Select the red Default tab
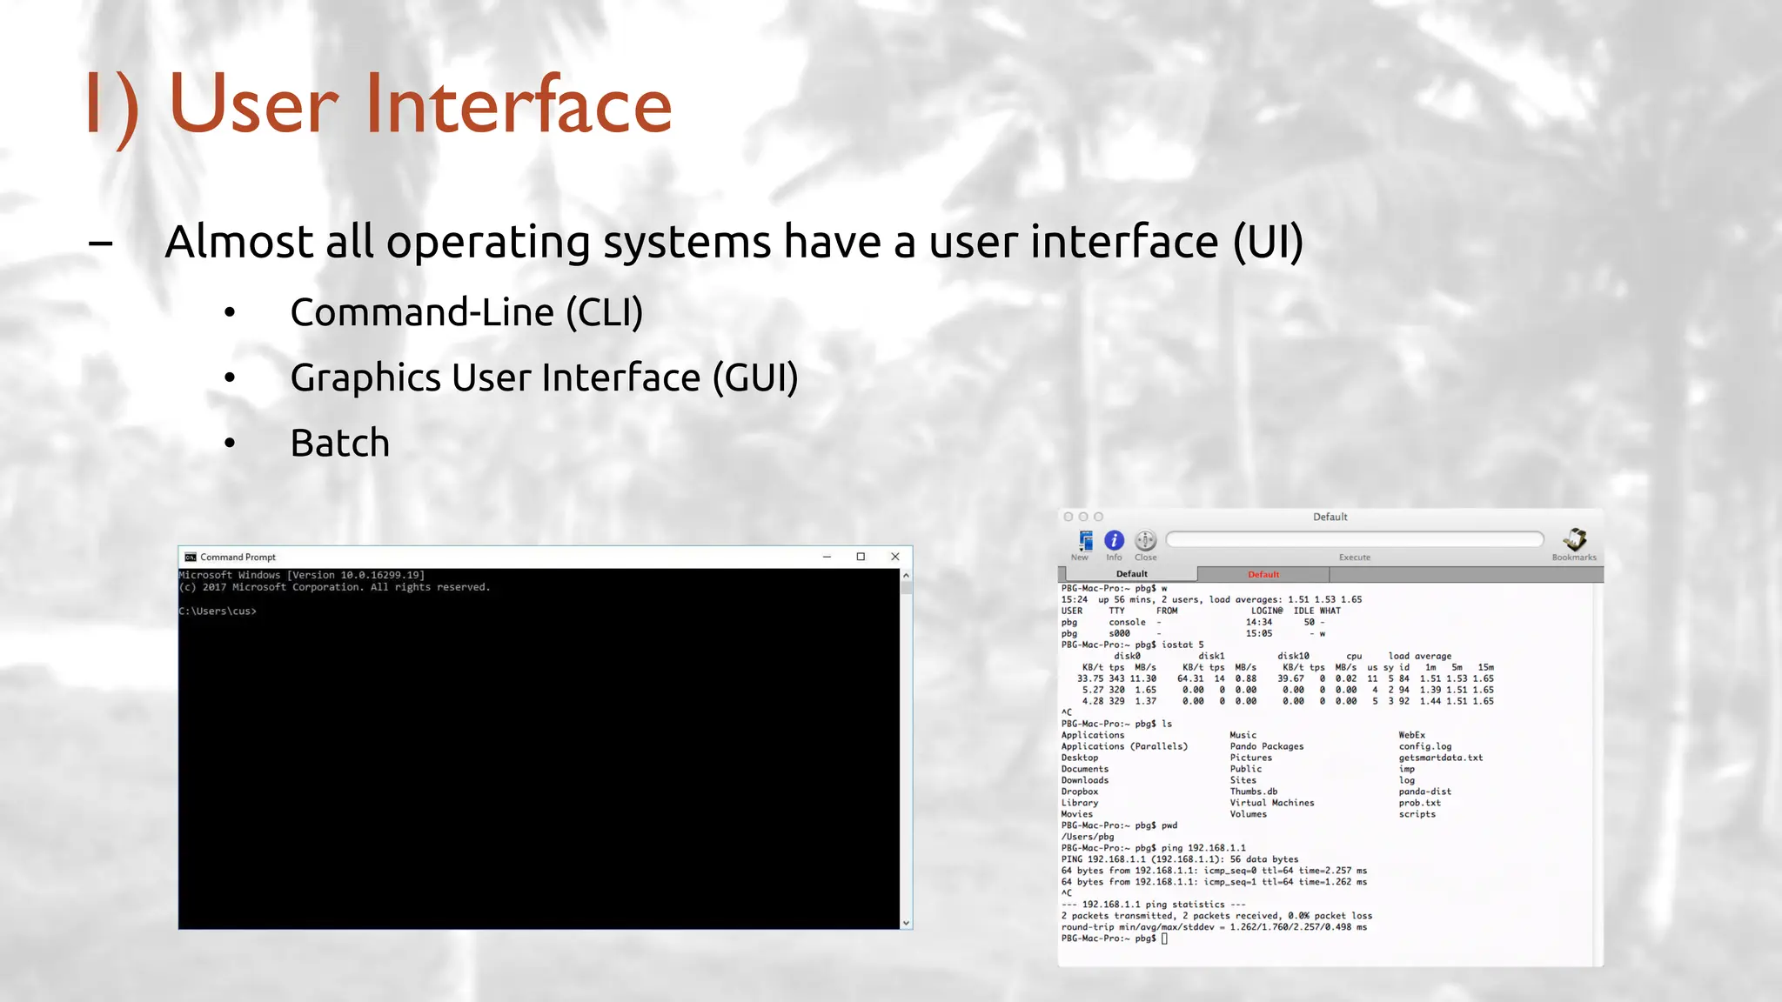Image resolution: width=1782 pixels, height=1002 pixels. point(1263,574)
